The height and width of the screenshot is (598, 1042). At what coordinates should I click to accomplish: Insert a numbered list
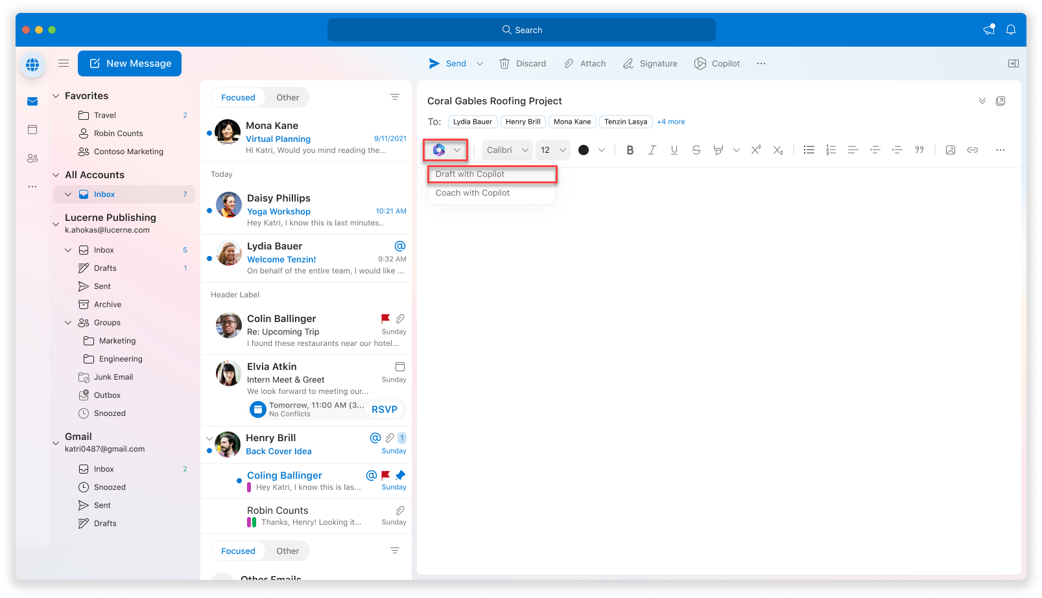pyautogui.click(x=831, y=150)
